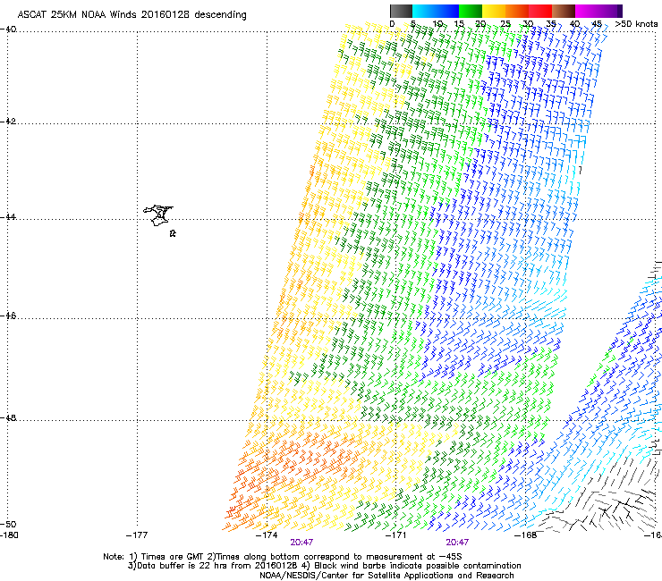Click the 'NOAA/NESDIS/Center for Satellite Applications and Research' credit
662x581 pixels.
coord(386,576)
